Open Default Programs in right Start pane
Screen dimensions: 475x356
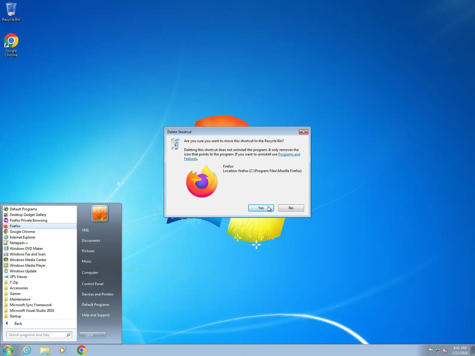click(96, 305)
